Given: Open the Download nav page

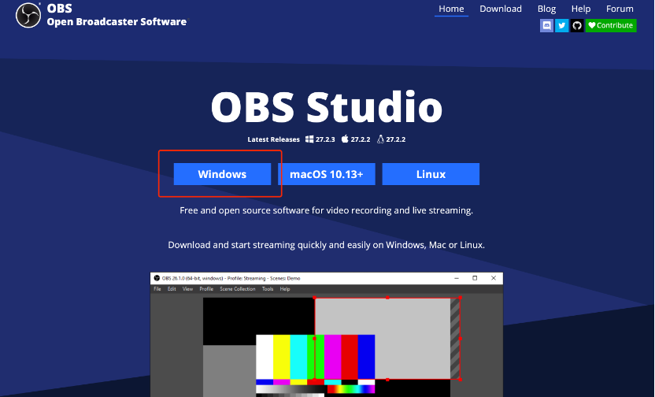Looking at the screenshot, I should tap(501, 9).
